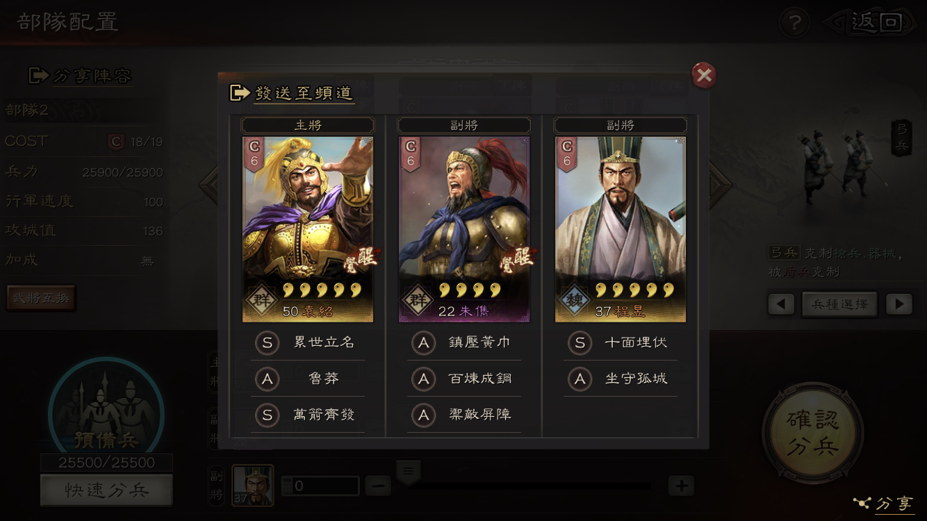The image size is (927, 521).
Task: Click the 快速分兵 quick allocate button
Action: [x=106, y=490]
